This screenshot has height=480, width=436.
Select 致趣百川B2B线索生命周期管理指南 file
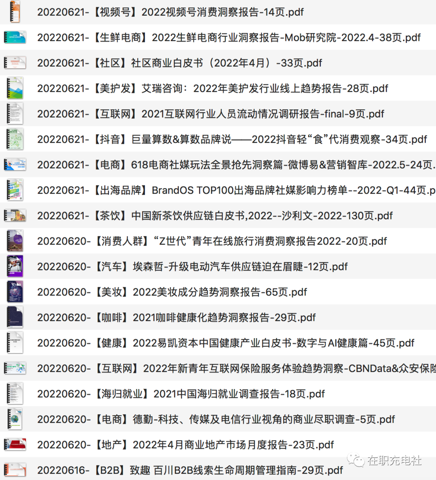tap(190, 470)
